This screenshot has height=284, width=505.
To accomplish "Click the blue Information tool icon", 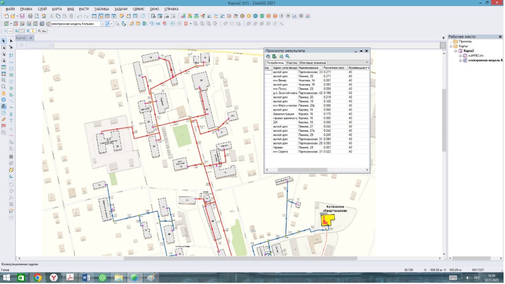I will click(4, 100).
